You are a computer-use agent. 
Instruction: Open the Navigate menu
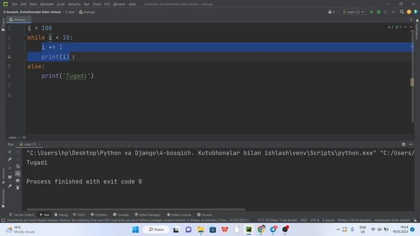[x=47, y=5]
